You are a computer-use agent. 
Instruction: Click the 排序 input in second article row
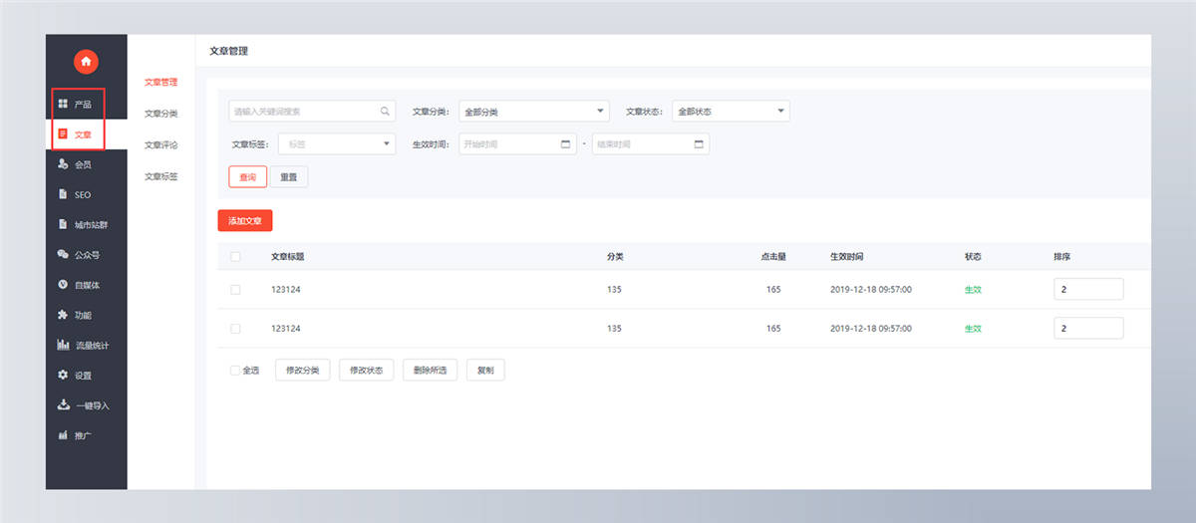(1088, 328)
